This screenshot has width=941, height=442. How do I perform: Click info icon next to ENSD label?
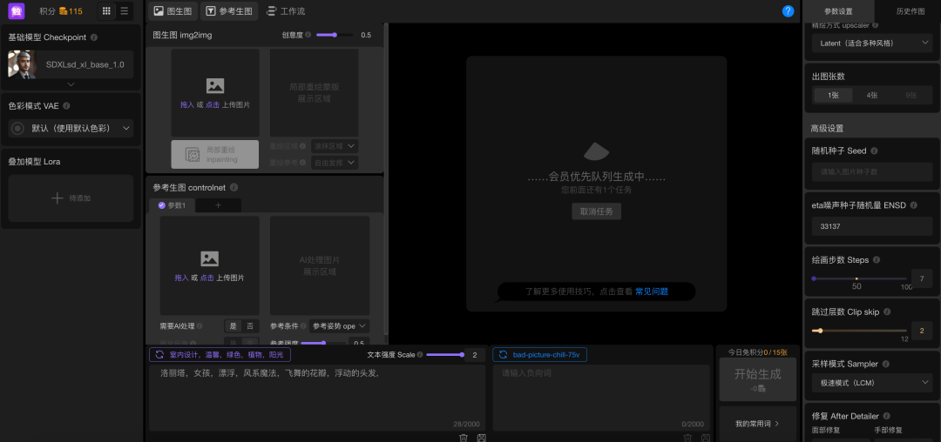tap(913, 204)
